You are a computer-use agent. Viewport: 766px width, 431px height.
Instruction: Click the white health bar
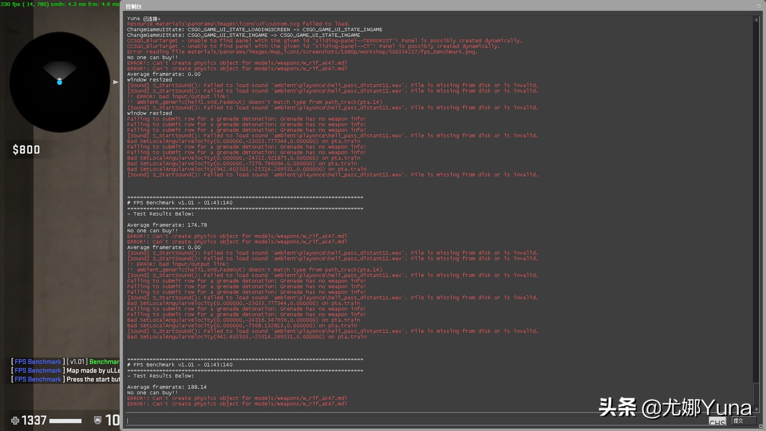65,421
